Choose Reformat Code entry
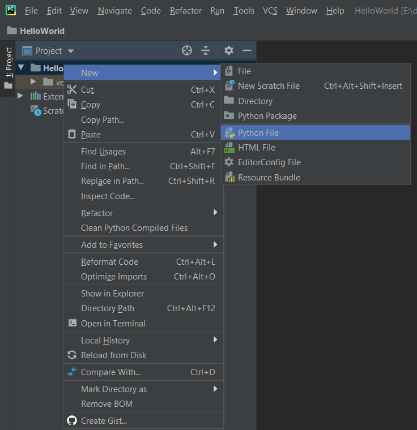Screen dimensions: 417x430 click(x=144, y=262)
